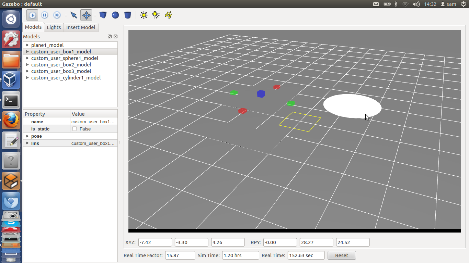
Task: Click the Y coordinate field -3.30
Action: (192, 242)
